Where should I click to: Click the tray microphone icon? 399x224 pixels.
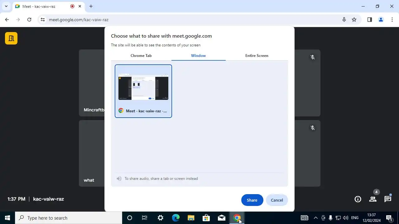point(330,218)
